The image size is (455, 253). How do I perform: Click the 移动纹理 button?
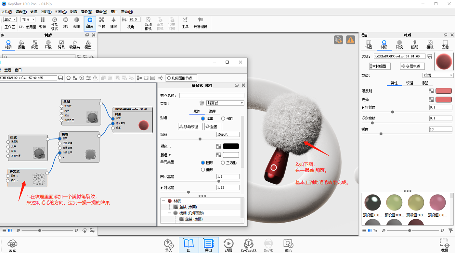point(190,126)
